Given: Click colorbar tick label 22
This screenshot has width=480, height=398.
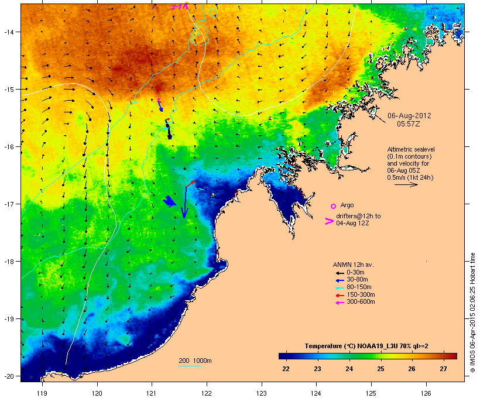Looking at the screenshot, I should pyautogui.click(x=286, y=369).
